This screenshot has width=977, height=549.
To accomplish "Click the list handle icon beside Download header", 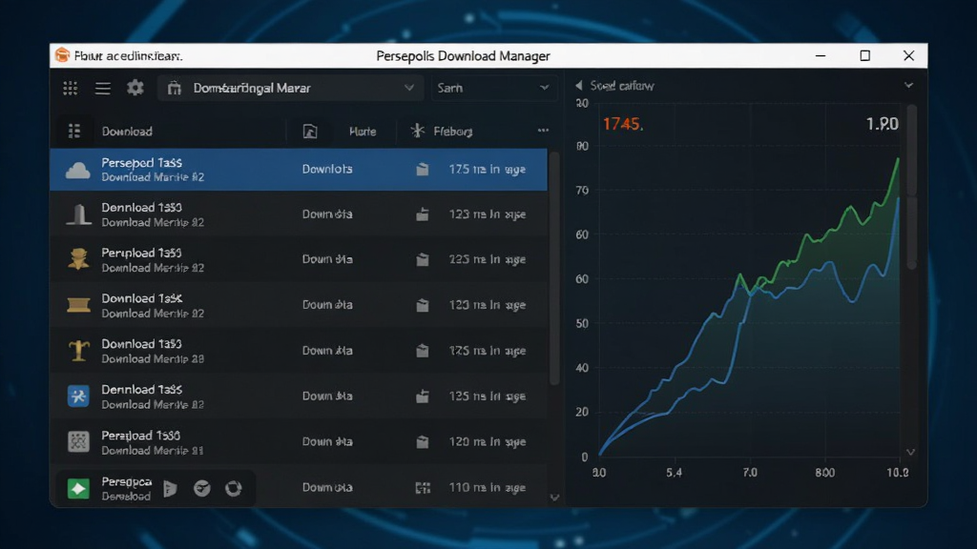I will coord(74,132).
